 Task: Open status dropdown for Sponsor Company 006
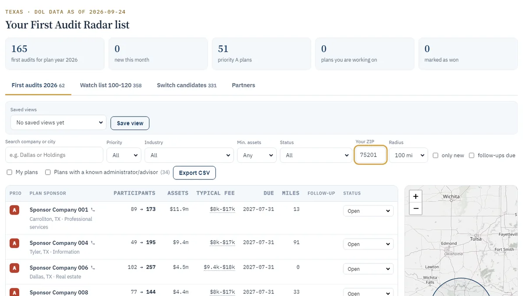368,269
